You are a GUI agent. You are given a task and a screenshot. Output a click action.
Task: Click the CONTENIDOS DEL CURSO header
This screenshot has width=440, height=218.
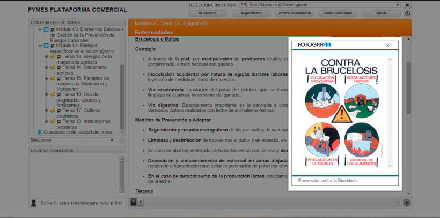(56, 22)
